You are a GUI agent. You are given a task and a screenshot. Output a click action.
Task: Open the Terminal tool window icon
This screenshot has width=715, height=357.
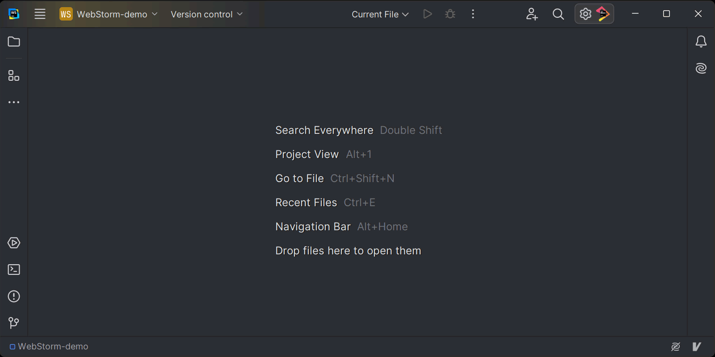pyautogui.click(x=13, y=270)
